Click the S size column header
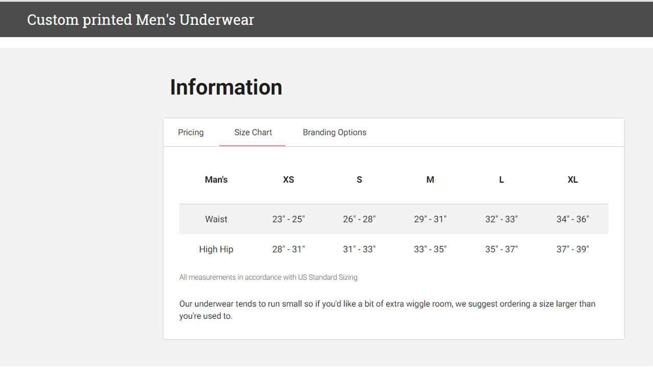This screenshot has height=383, width=653. tap(359, 179)
